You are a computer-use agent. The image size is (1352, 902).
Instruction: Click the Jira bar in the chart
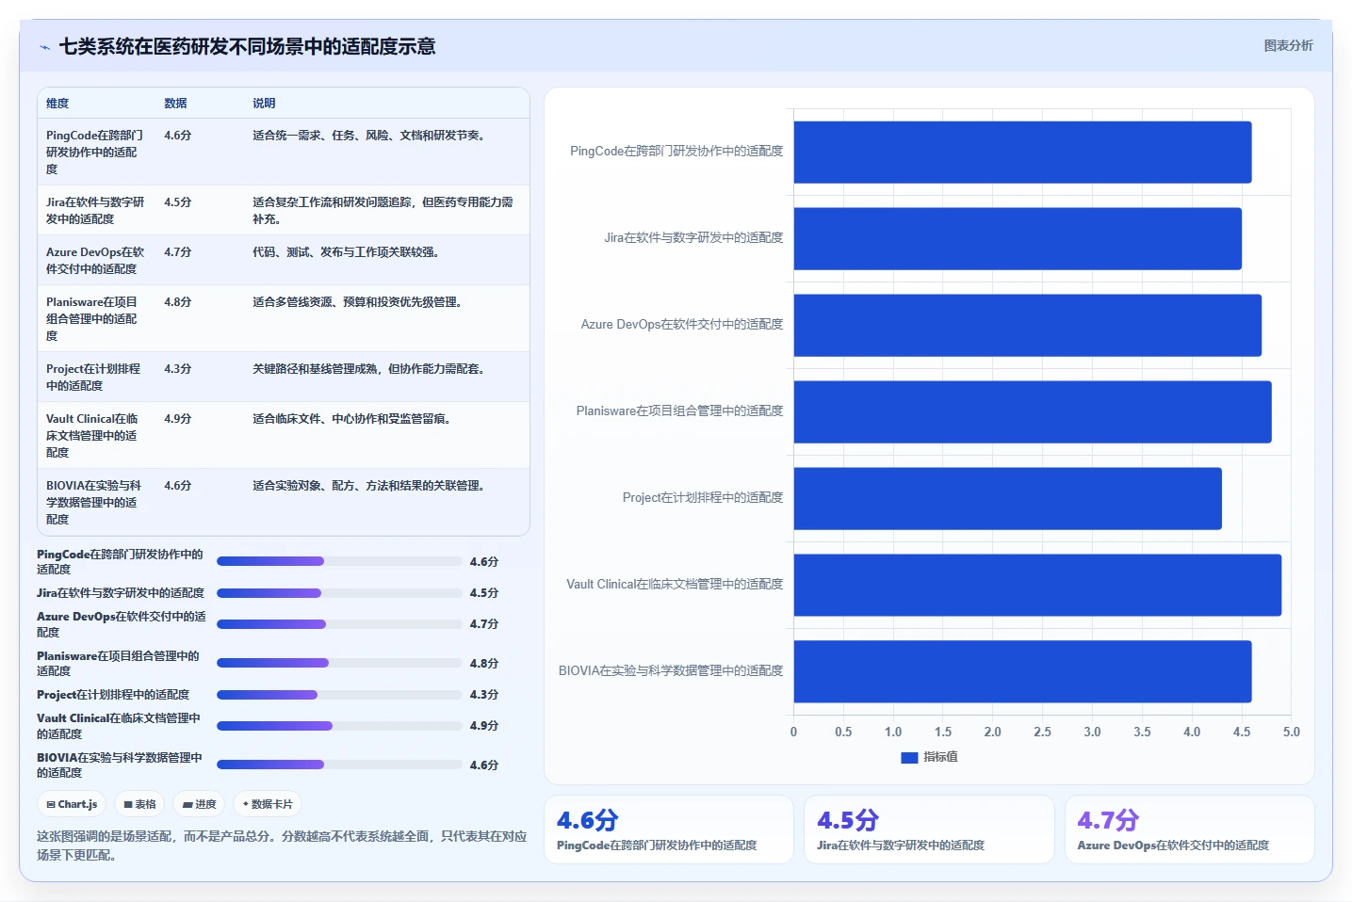click(x=1018, y=238)
